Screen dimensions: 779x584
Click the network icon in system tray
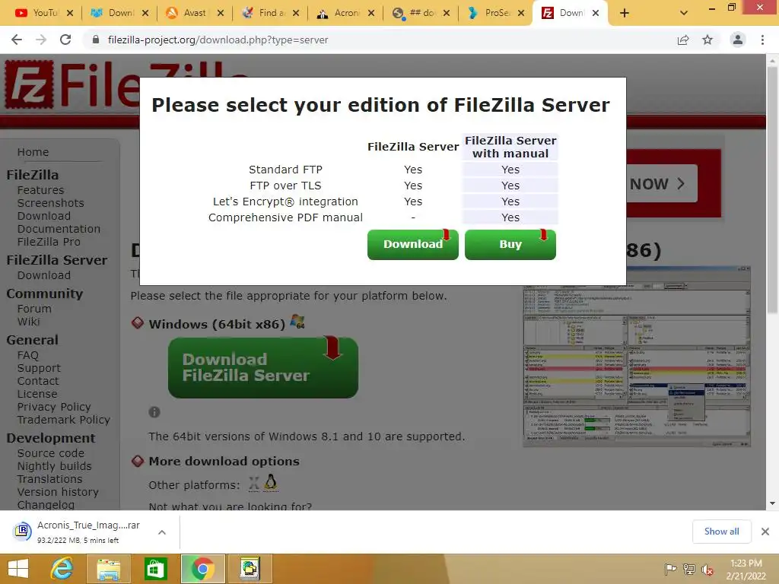[689, 570]
